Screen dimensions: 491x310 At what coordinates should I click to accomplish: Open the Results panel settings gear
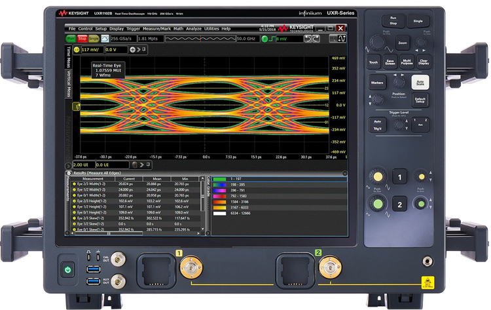point(67,172)
